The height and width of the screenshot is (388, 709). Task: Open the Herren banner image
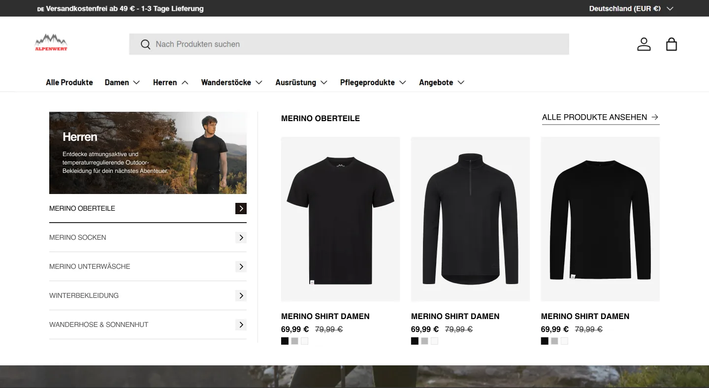[148, 153]
